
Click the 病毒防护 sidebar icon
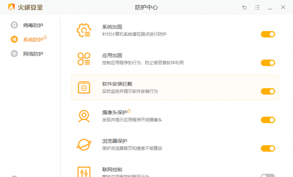click(x=14, y=25)
